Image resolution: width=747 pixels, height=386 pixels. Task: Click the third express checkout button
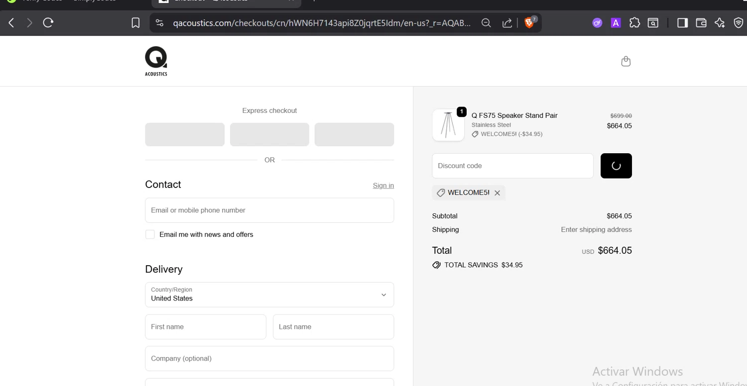354,134
